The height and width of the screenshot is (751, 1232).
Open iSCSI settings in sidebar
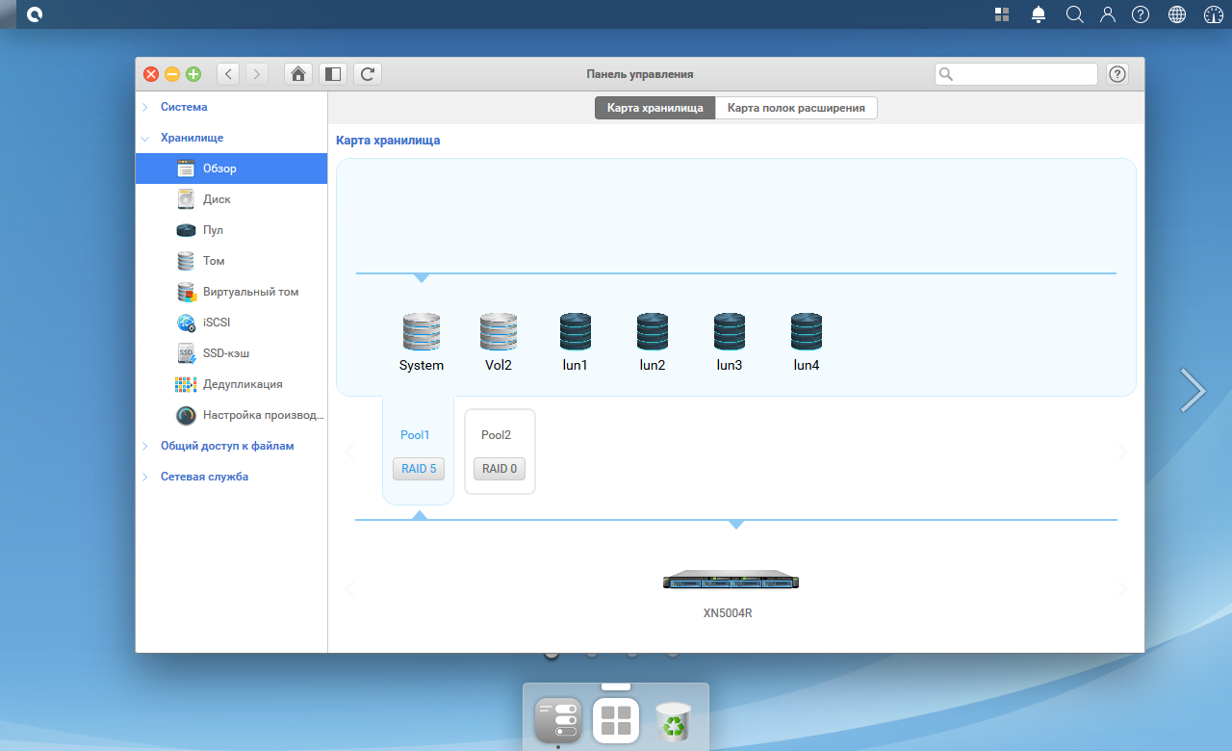point(217,323)
